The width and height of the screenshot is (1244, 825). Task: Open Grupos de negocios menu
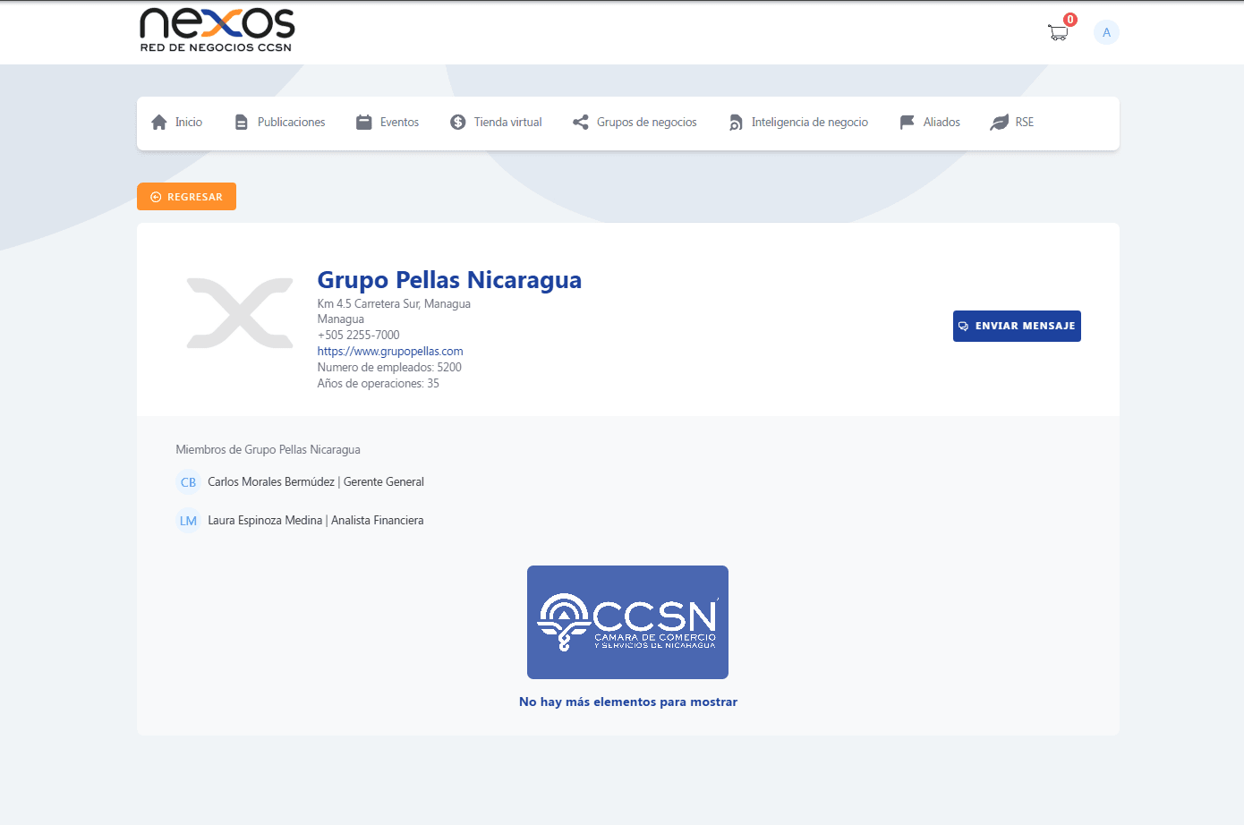coord(635,123)
